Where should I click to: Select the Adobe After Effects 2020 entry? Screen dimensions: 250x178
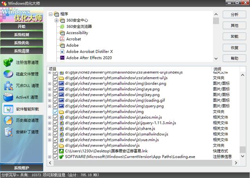(x=89, y=58)
